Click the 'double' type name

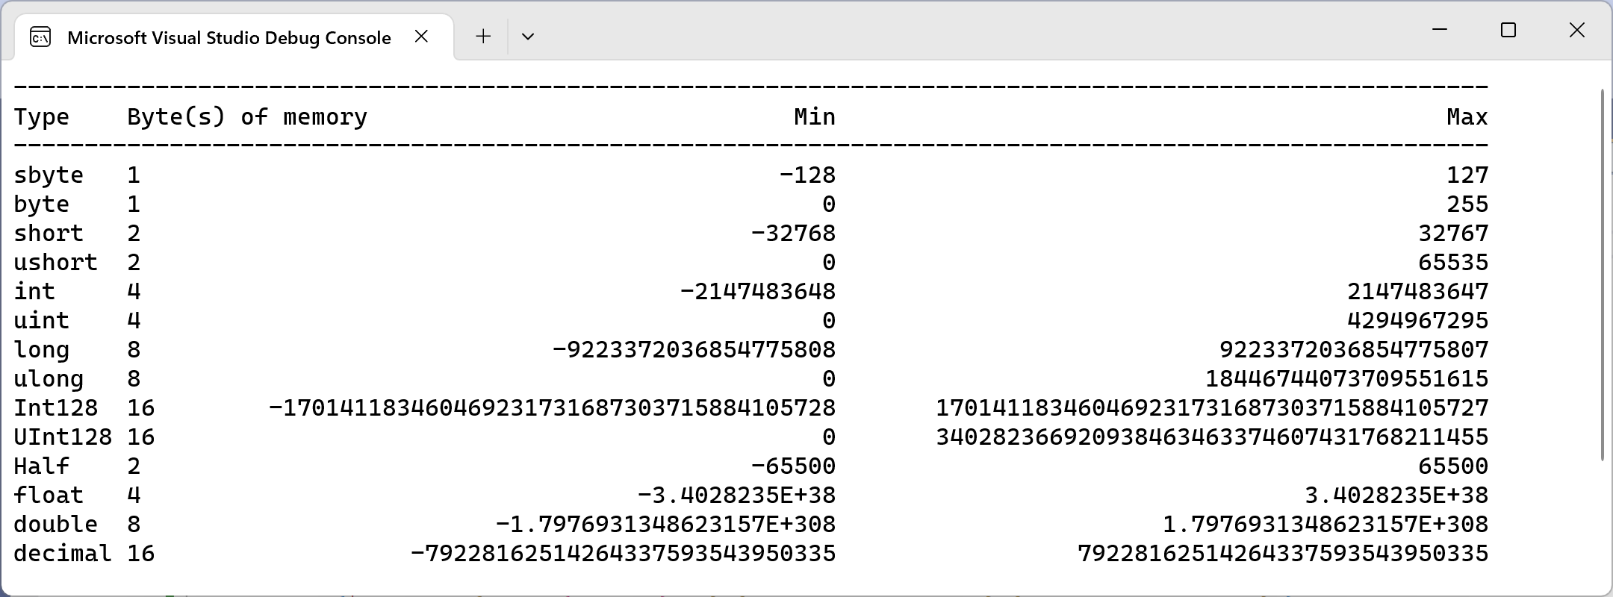(x=56, y=525)
